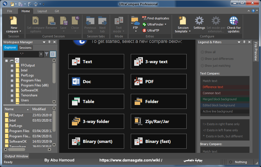Start a Doc compare
The height and width of the screenshot is (167, 261).
point(96,81)
